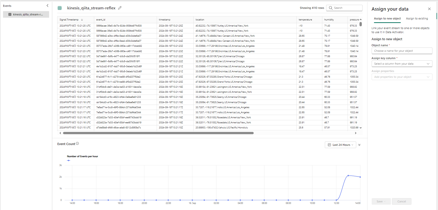Click the calendar icon in Last 24 Hours
The width and height of the screenshot is (438, 210).
(x=329, y=145)
